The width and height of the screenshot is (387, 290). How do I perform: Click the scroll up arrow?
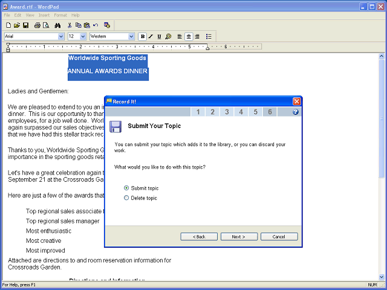click(x=382, y=56)
